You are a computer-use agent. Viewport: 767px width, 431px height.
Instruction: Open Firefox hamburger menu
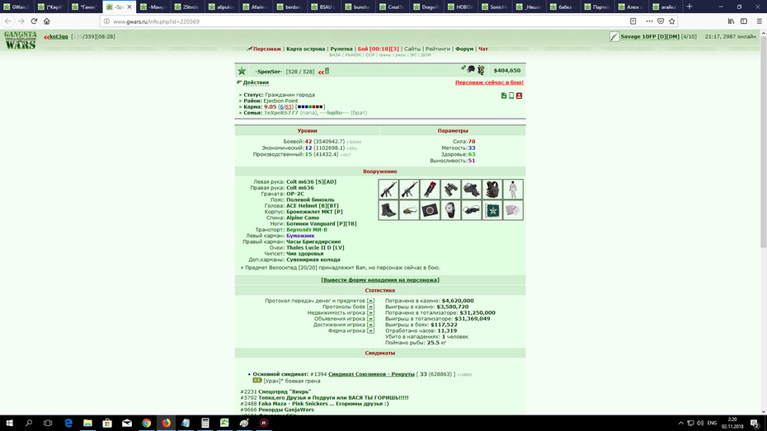click(759, 21)
